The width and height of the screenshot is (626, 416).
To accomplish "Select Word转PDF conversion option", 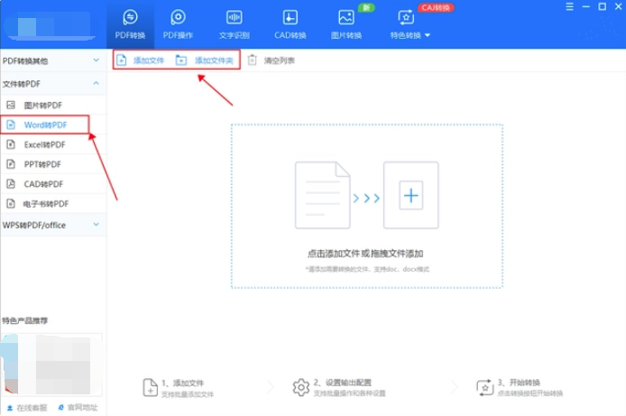I will coord(45,125).
